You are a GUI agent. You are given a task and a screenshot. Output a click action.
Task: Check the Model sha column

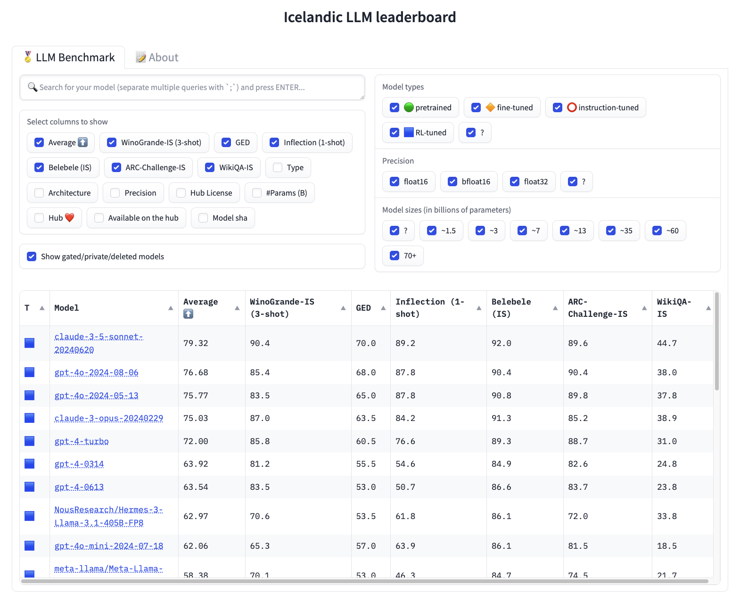tap(203, 218)
